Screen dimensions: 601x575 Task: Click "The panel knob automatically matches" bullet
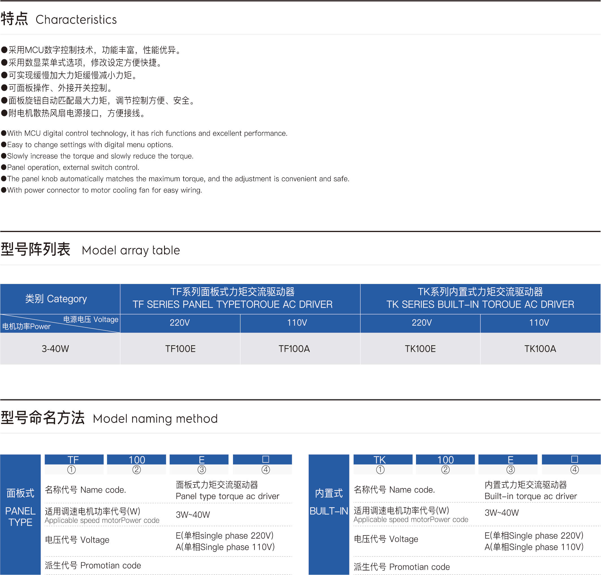point(175,179)
